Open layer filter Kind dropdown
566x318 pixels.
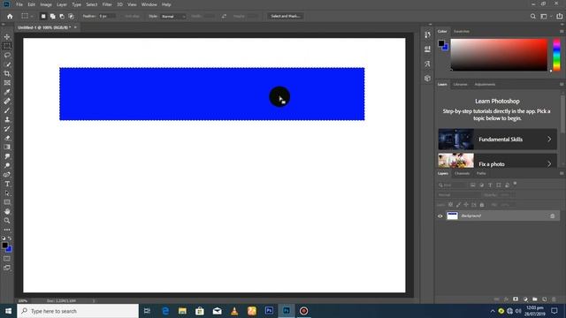[453, 185]
